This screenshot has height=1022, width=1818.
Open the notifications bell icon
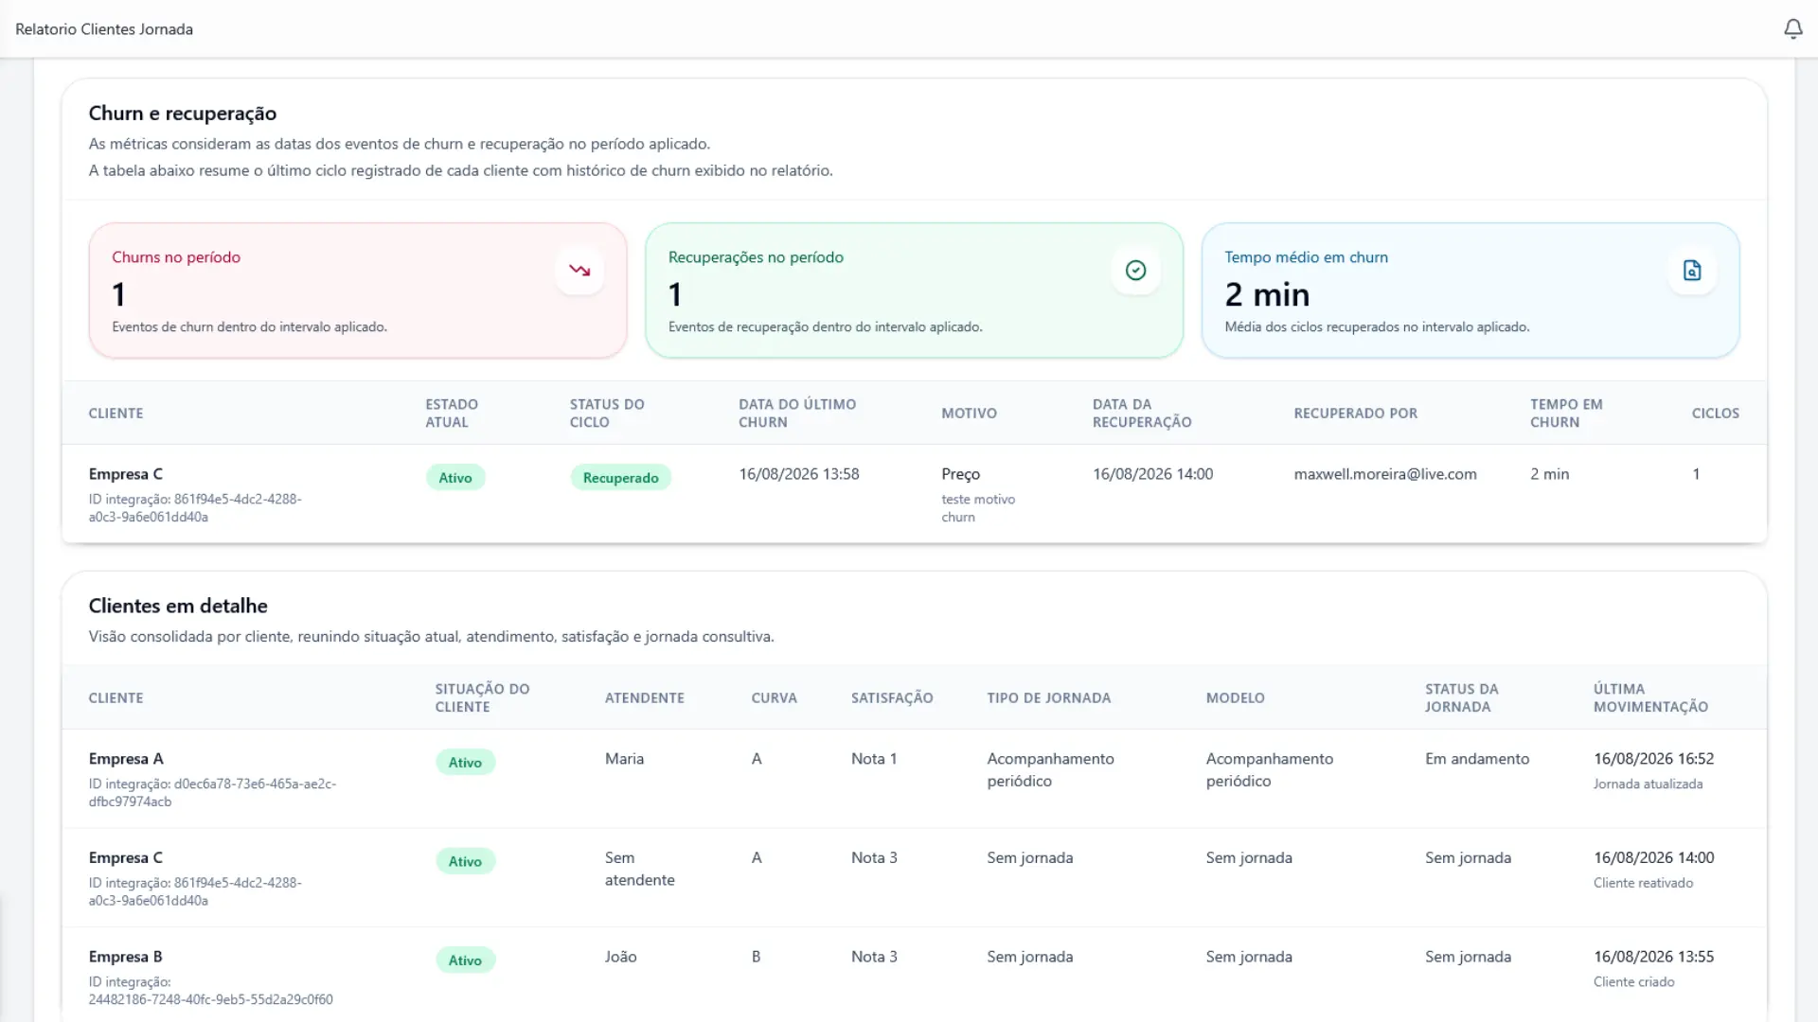coord(1792,29)
